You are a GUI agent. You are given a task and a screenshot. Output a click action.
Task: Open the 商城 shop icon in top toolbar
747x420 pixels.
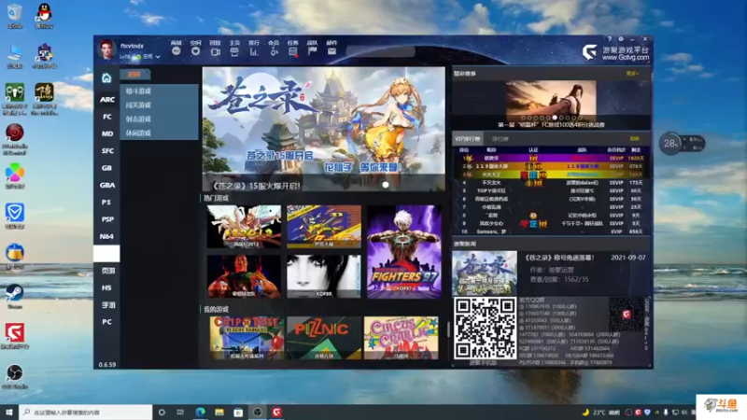click(x=176, y=51)
